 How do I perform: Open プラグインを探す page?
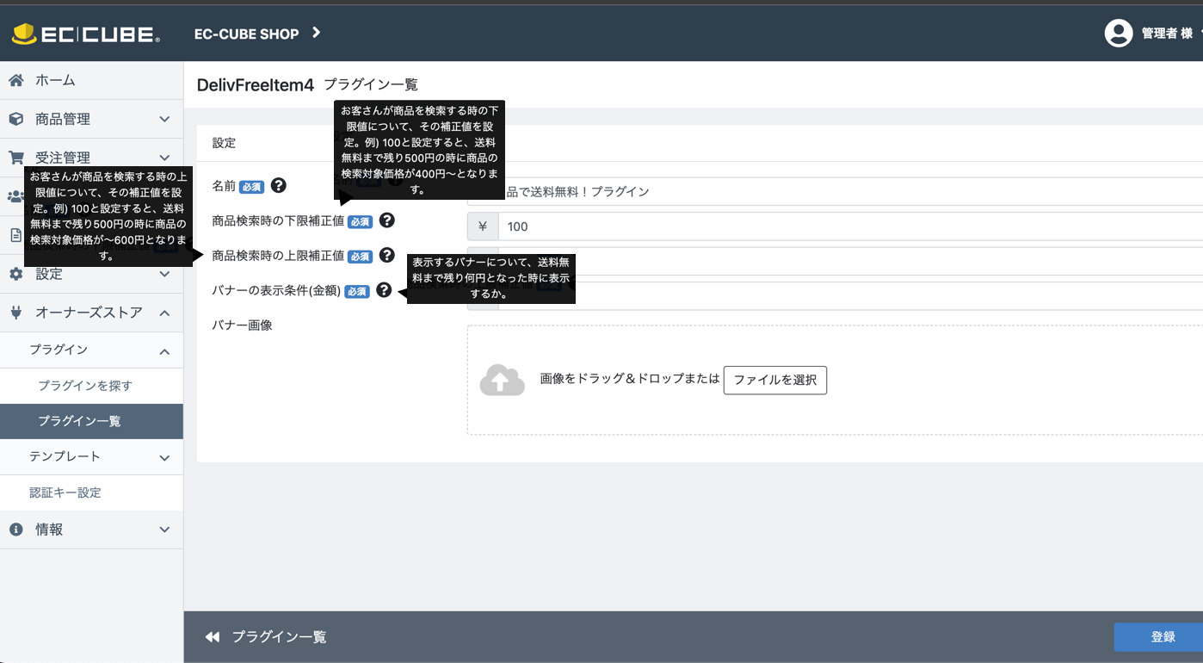click(x=85, y=386)
